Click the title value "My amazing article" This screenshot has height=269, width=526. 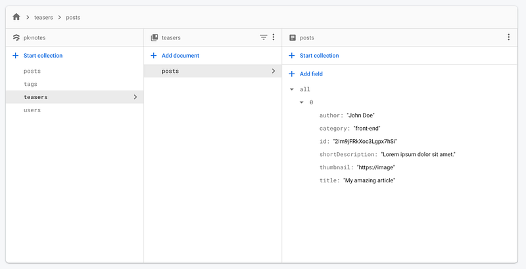(369, 180)
